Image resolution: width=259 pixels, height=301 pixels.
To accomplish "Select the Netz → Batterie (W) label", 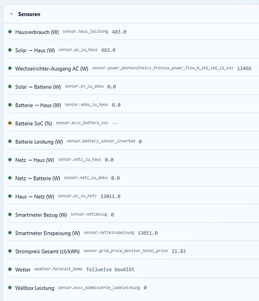I will pyautogui.click(x=37, y=179).
